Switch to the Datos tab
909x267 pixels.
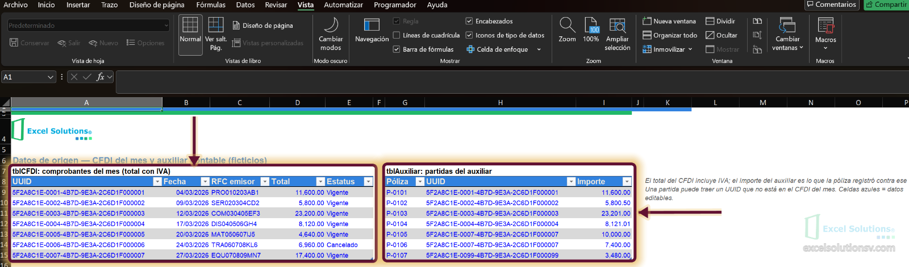click(x=245, y=5)
